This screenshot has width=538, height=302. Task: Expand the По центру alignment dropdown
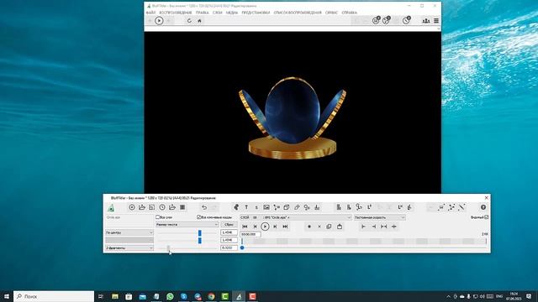click(129, 232)
